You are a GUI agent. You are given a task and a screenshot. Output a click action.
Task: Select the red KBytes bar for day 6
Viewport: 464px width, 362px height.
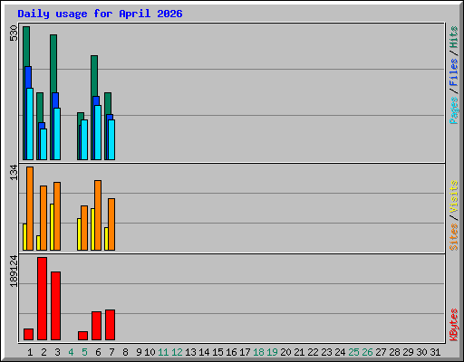tap(96, 326)
